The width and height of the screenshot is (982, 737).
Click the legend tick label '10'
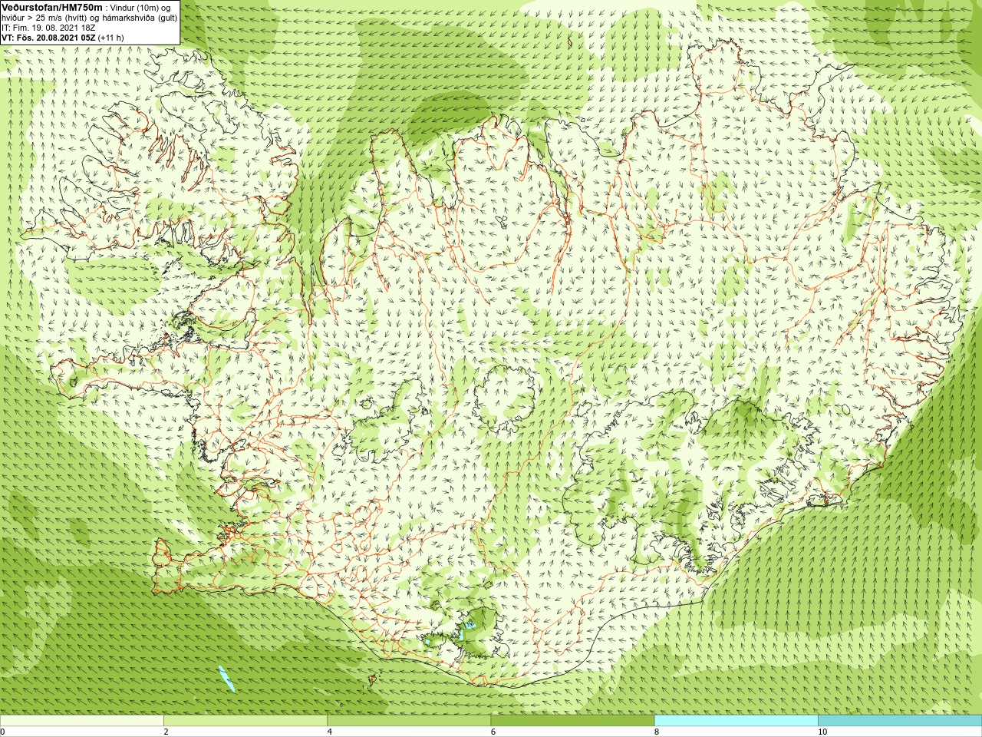822,732
